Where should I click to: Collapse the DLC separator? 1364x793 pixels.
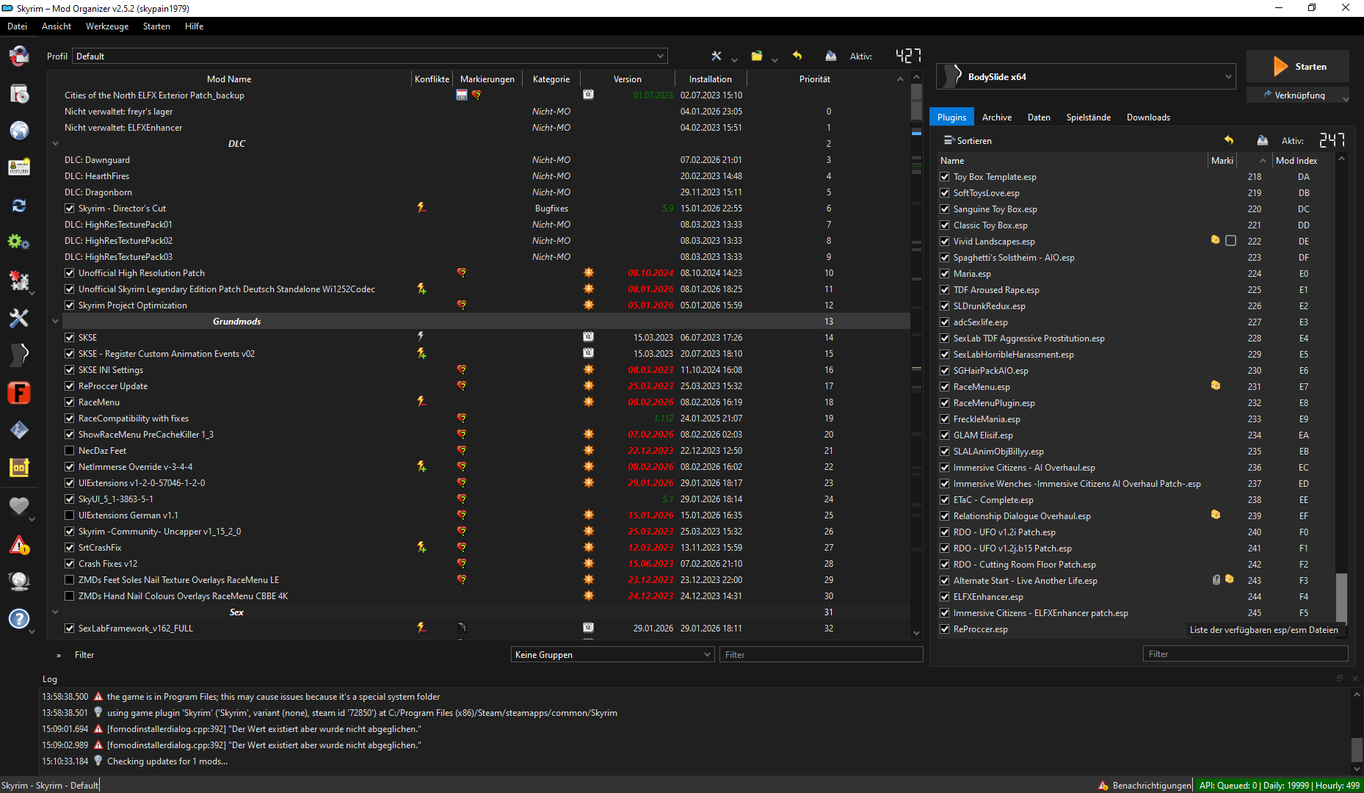pos(55,144)
